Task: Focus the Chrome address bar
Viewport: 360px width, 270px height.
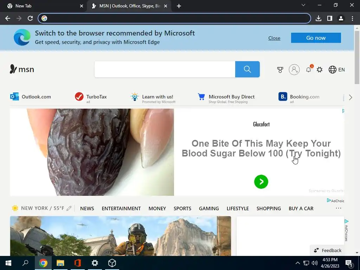Action: pyautogui.click(x=174, y=18)
